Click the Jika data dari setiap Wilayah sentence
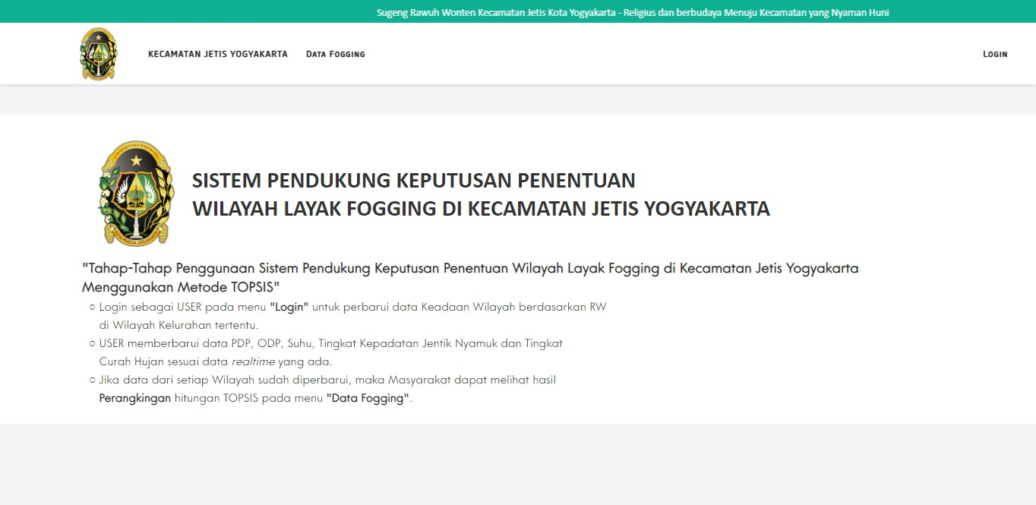The height and width of the screenshot is (505, 1036). pyautogui.click(x=327, y=380)
